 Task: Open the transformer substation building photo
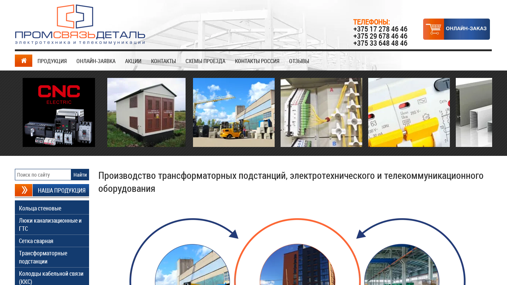click(146, 112)
